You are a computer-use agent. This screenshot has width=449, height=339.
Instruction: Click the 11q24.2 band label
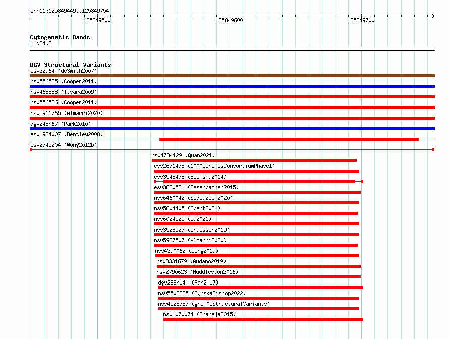click(x=41, y=43)
